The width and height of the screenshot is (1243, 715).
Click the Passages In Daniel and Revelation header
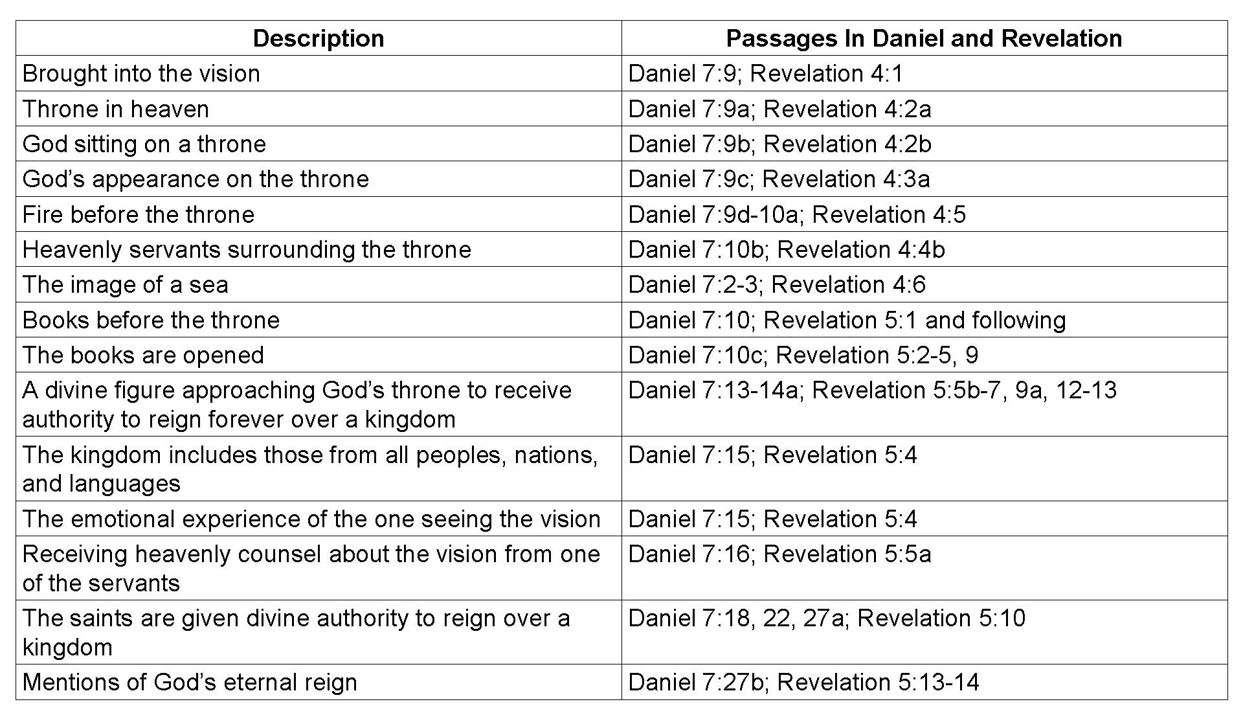pos(924,38)
